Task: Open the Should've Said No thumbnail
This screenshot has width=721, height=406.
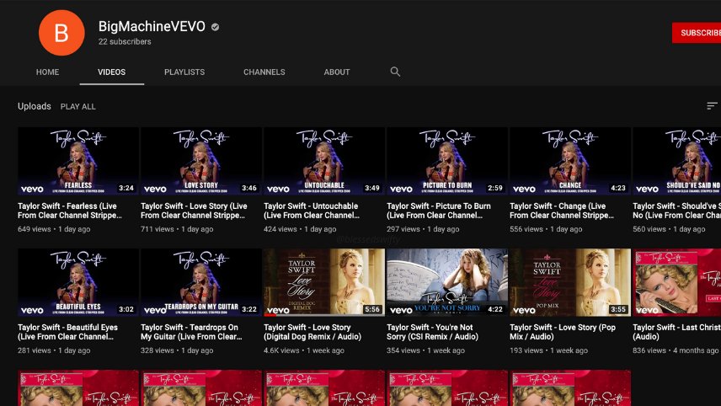Action: pyautogui.click(x=677, y=161)
